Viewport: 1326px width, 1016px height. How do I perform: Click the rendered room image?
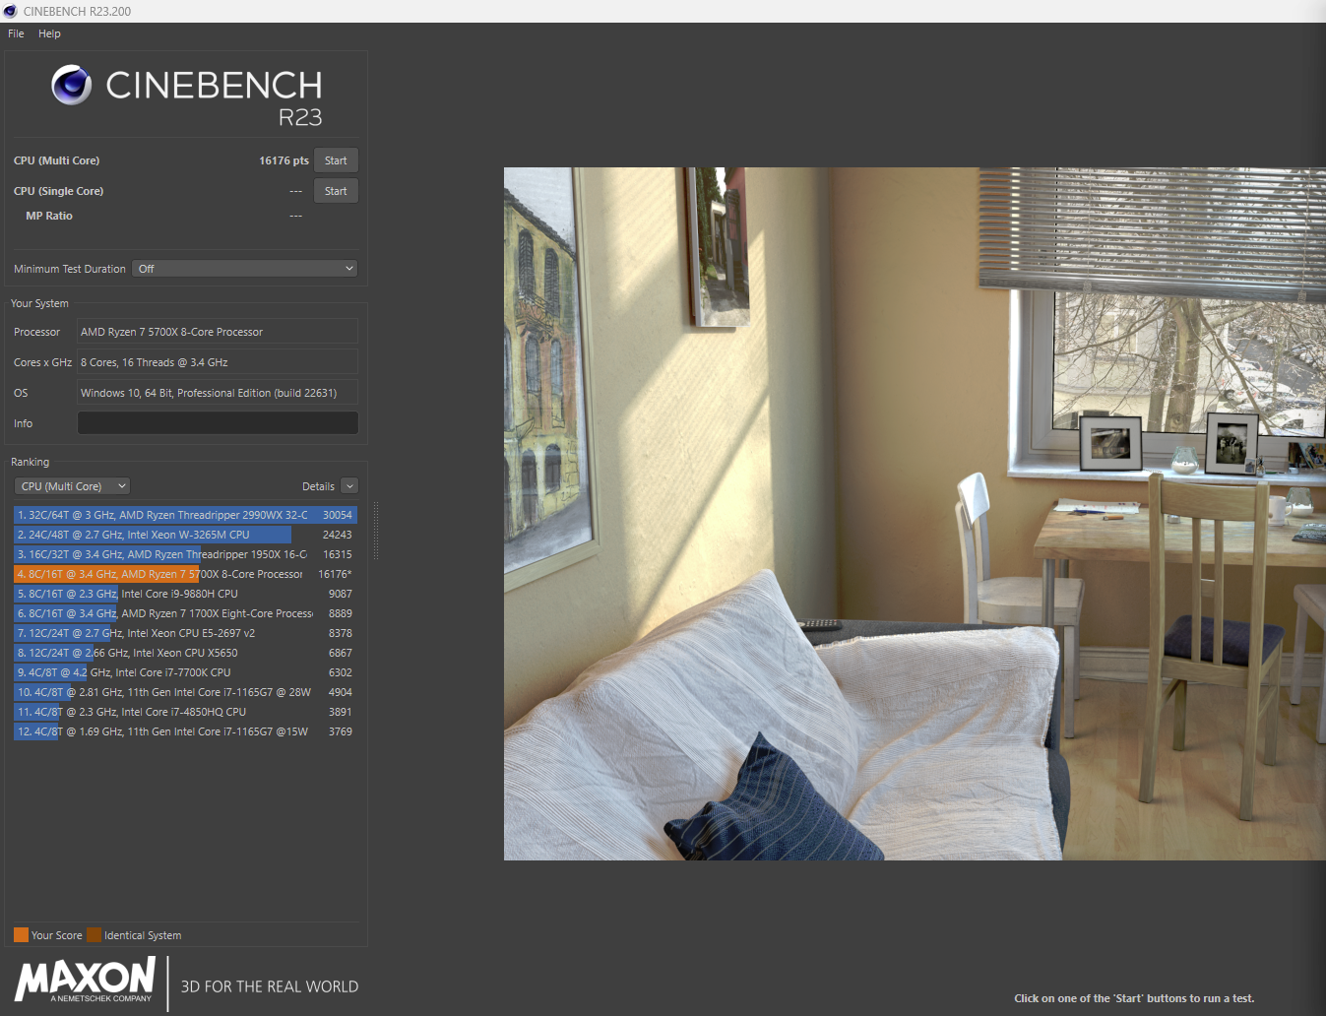click(x=915, y=514)
